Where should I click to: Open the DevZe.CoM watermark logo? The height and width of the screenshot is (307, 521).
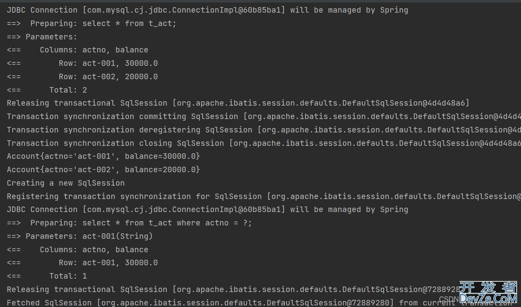pos(488,293)
